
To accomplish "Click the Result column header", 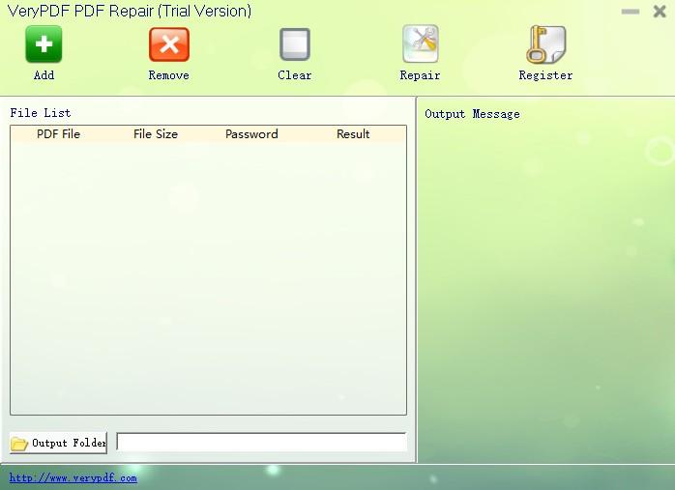I will pos(353,134).
